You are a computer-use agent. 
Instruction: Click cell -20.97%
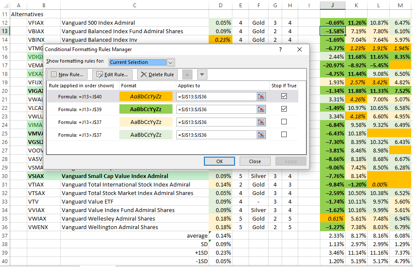333,65
